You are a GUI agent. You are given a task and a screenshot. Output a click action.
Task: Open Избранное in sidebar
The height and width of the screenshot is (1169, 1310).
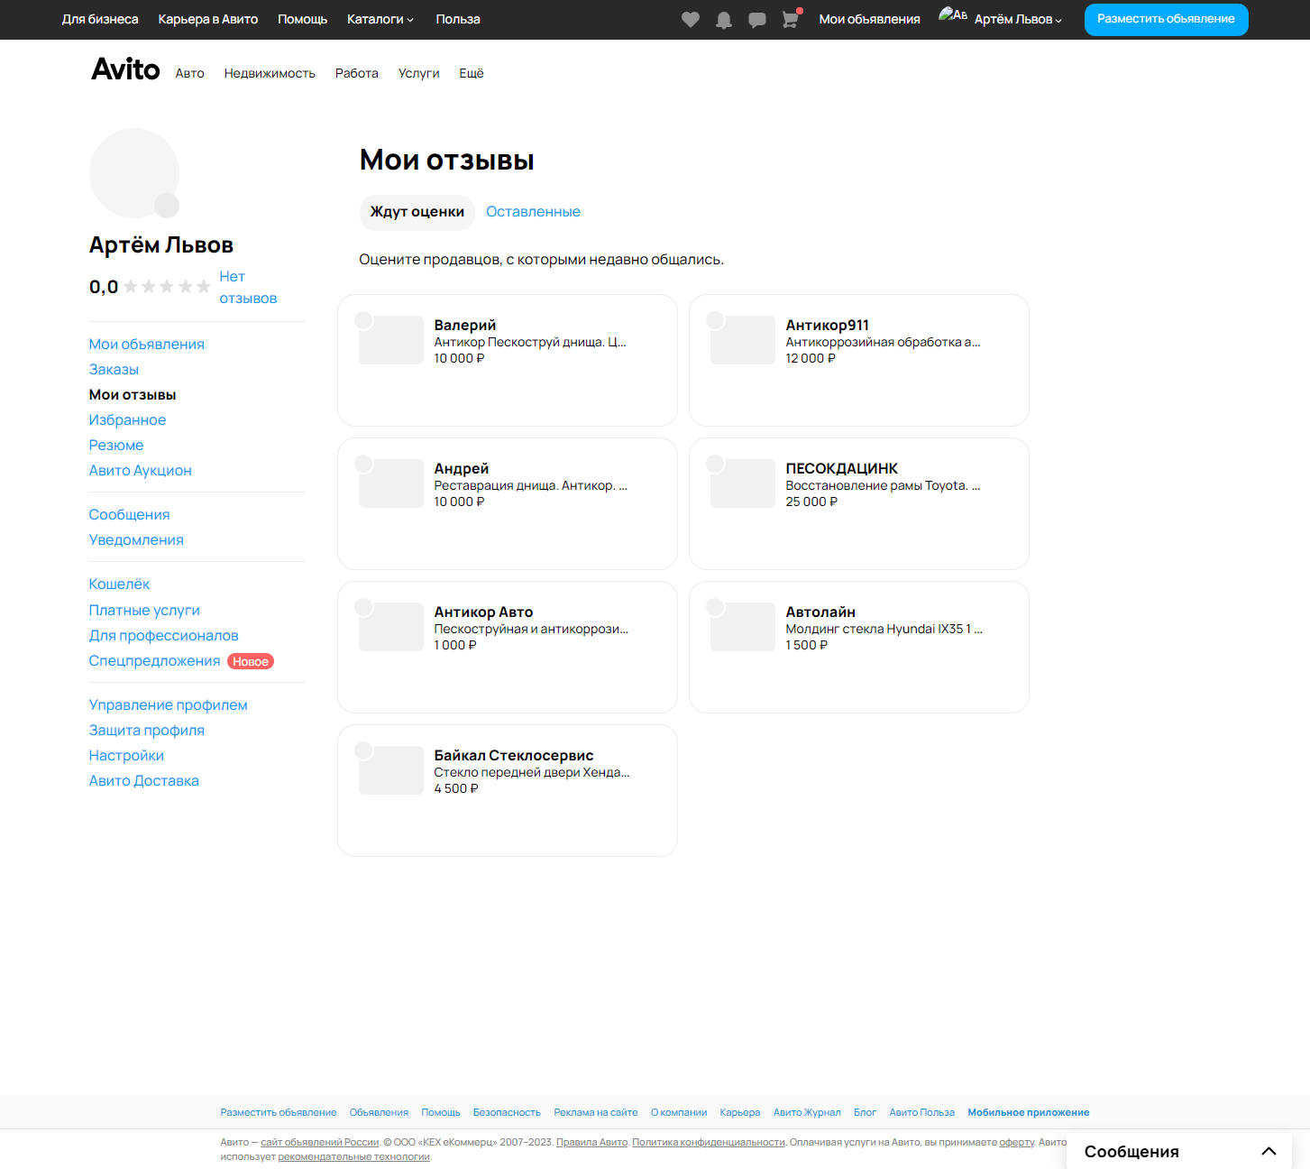pyautogui.click(x=127, y=420)
